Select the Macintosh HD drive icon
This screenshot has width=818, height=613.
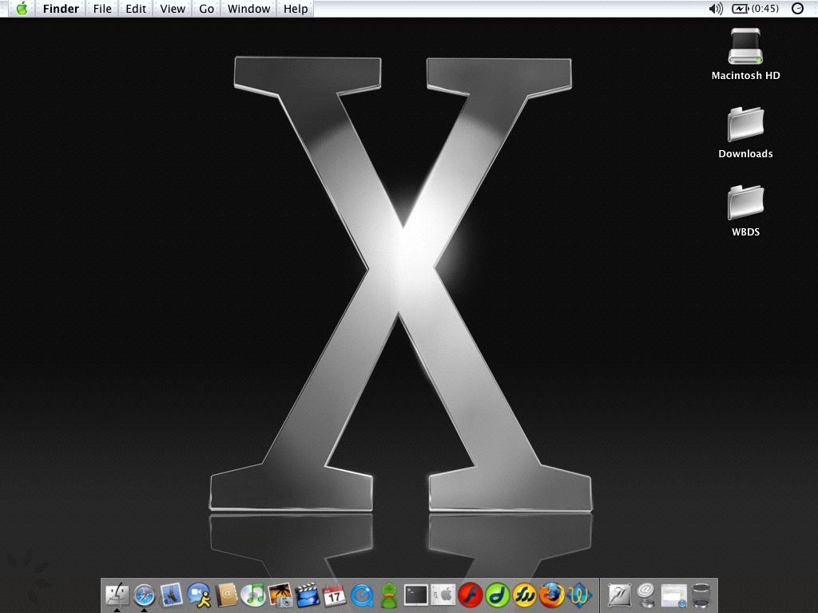745,46
